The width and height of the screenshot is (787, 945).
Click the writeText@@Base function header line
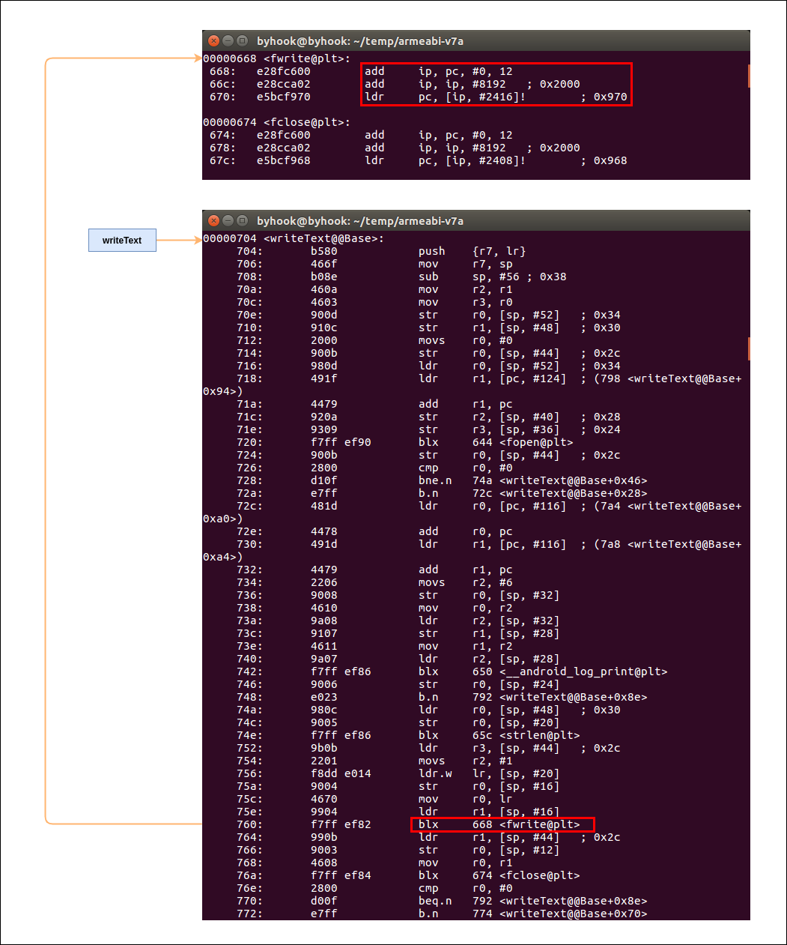tap(292, 238)
